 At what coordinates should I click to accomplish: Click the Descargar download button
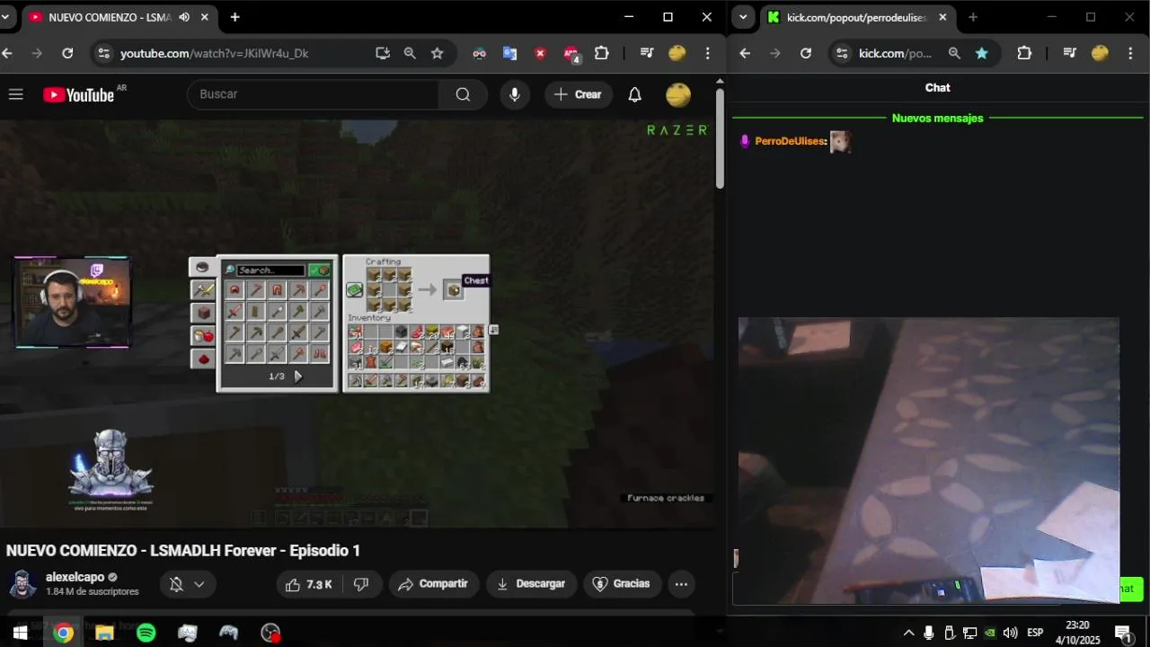531,584
